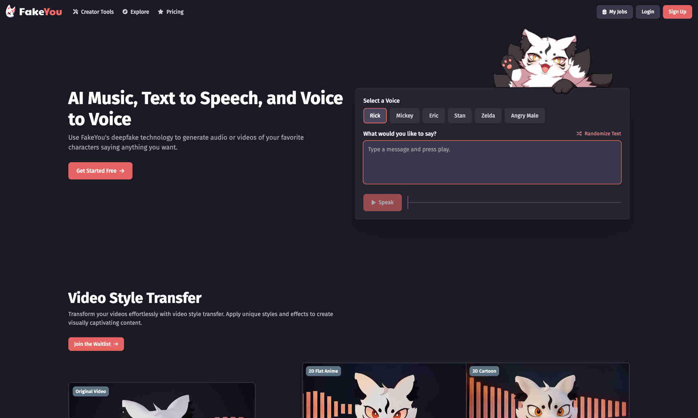Click the Speak play button icon
Screen dimensions: 698x418
pos(373,202)
